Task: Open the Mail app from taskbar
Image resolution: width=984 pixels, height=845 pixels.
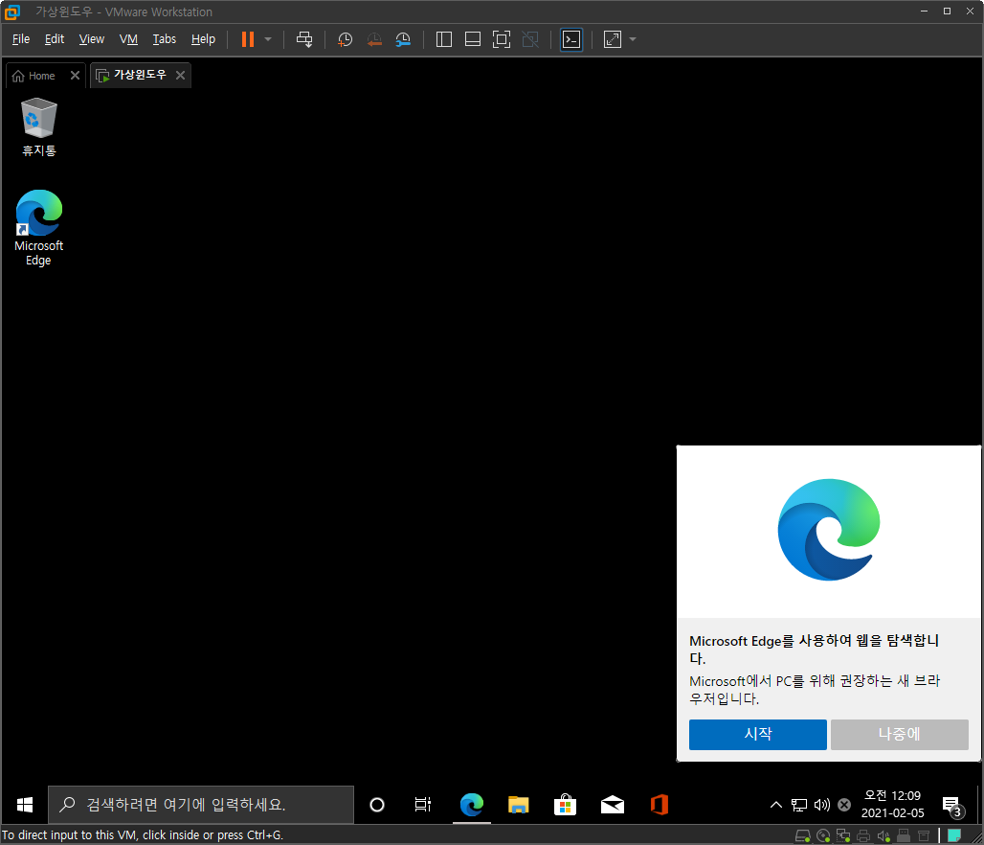Action: coord(613,805)
